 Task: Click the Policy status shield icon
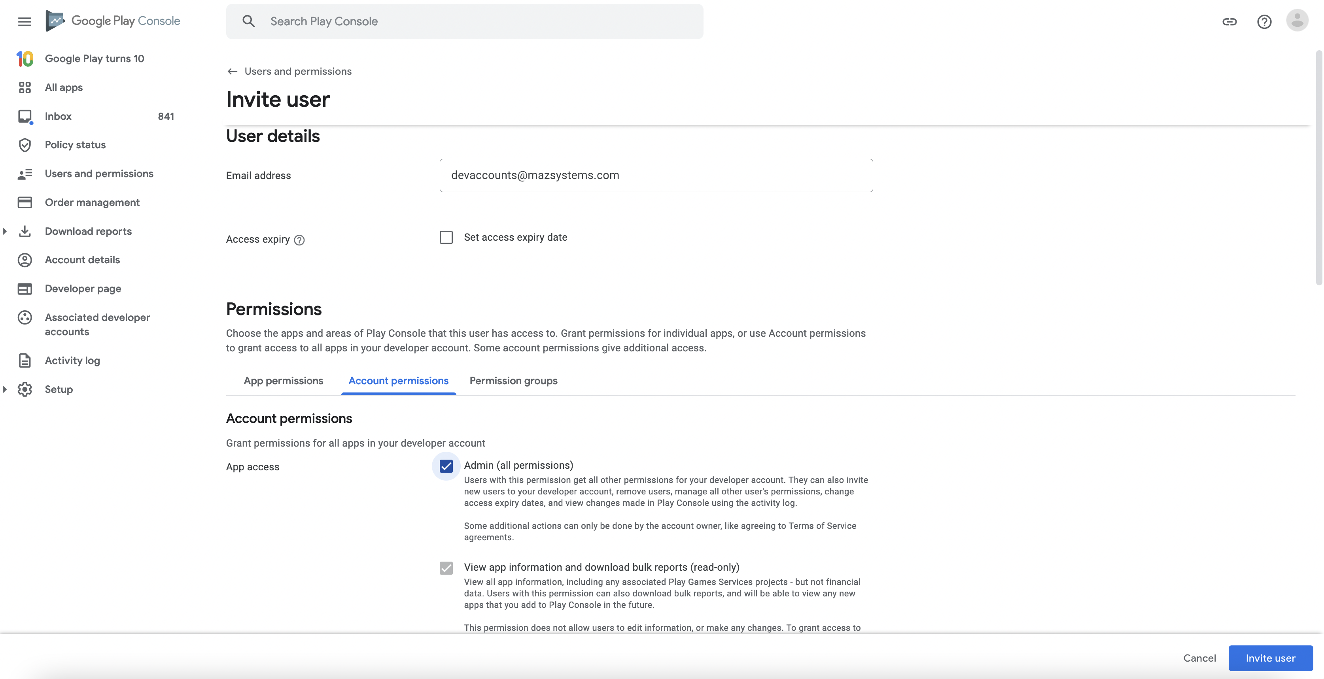point(25,145)
